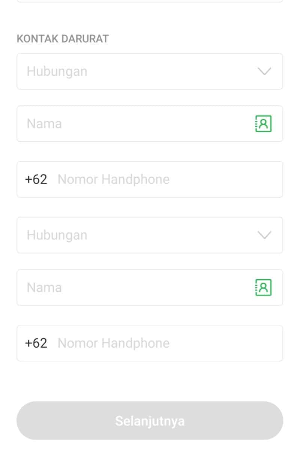Image resolution: width=300 pixels, height=451 pixels.
Task: Open contact picker for first emergency contact name
Action: [x=263, y=124]
